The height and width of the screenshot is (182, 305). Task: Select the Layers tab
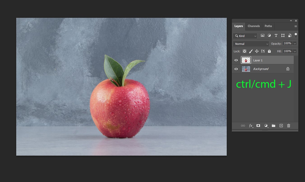(239, 26)
